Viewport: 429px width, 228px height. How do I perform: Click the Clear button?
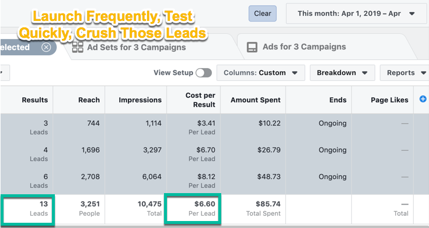tap(263, 13)
